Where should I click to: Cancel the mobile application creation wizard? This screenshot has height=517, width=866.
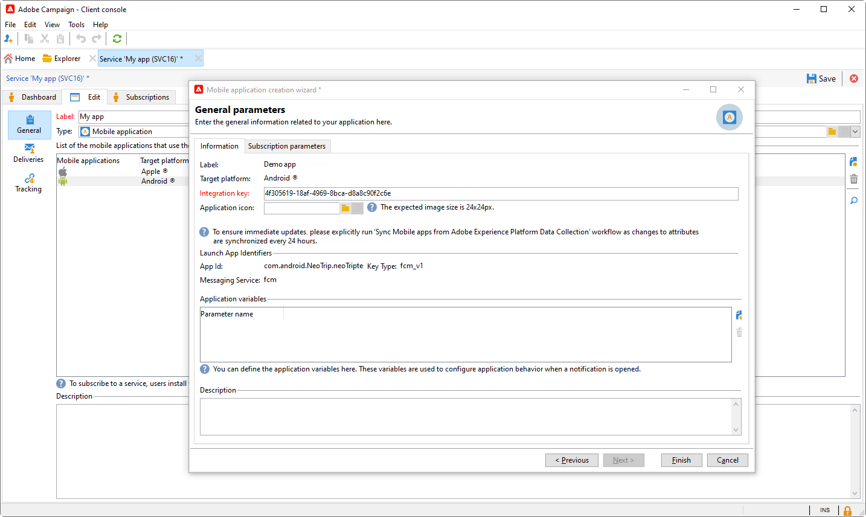(x=728, y=460)
